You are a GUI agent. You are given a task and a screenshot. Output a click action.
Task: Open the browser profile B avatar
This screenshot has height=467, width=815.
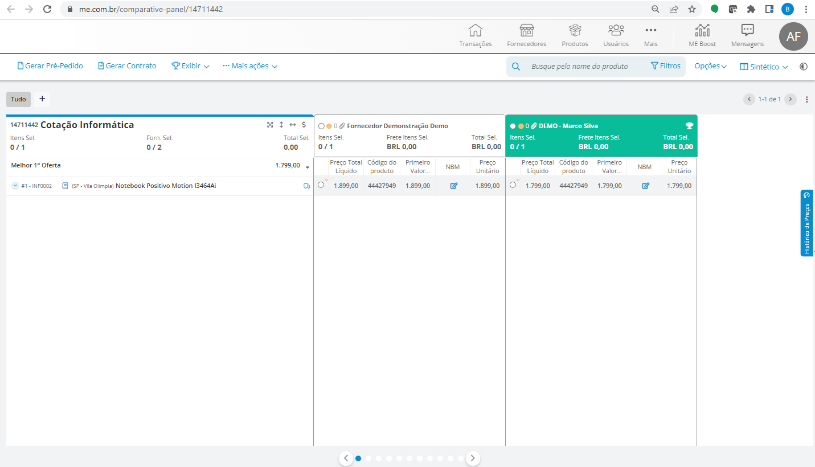point(788,9)
